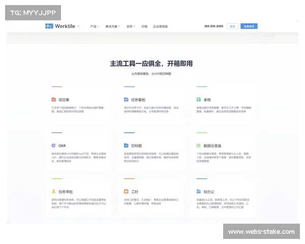Viewport: 305px width, 244px height.
Task: Click the 400 phone number in header
Action: point(214,26)
